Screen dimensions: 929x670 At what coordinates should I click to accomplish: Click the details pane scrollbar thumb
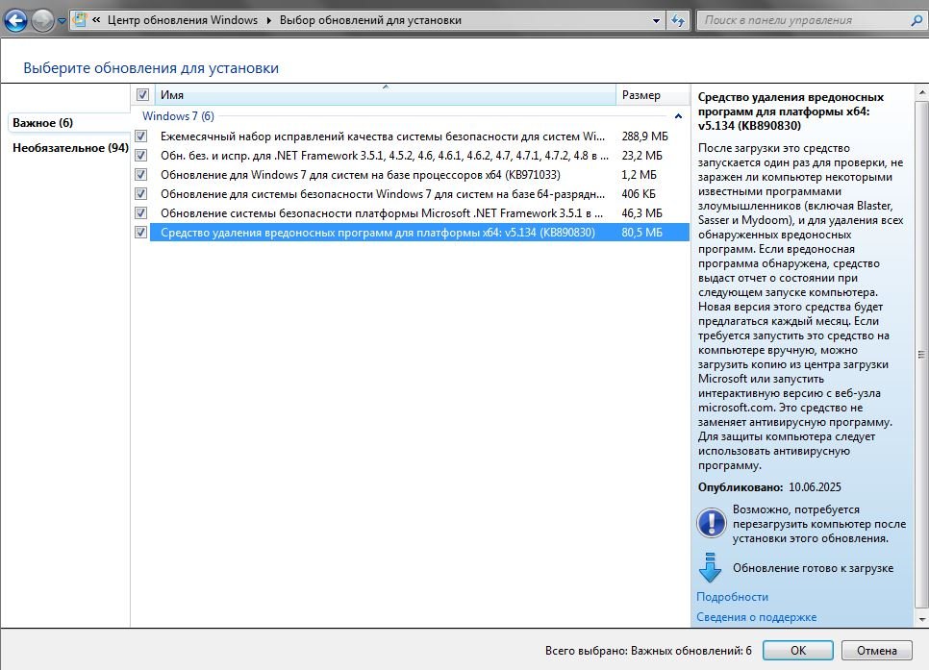pyautogui.click(x=921, y=355)
